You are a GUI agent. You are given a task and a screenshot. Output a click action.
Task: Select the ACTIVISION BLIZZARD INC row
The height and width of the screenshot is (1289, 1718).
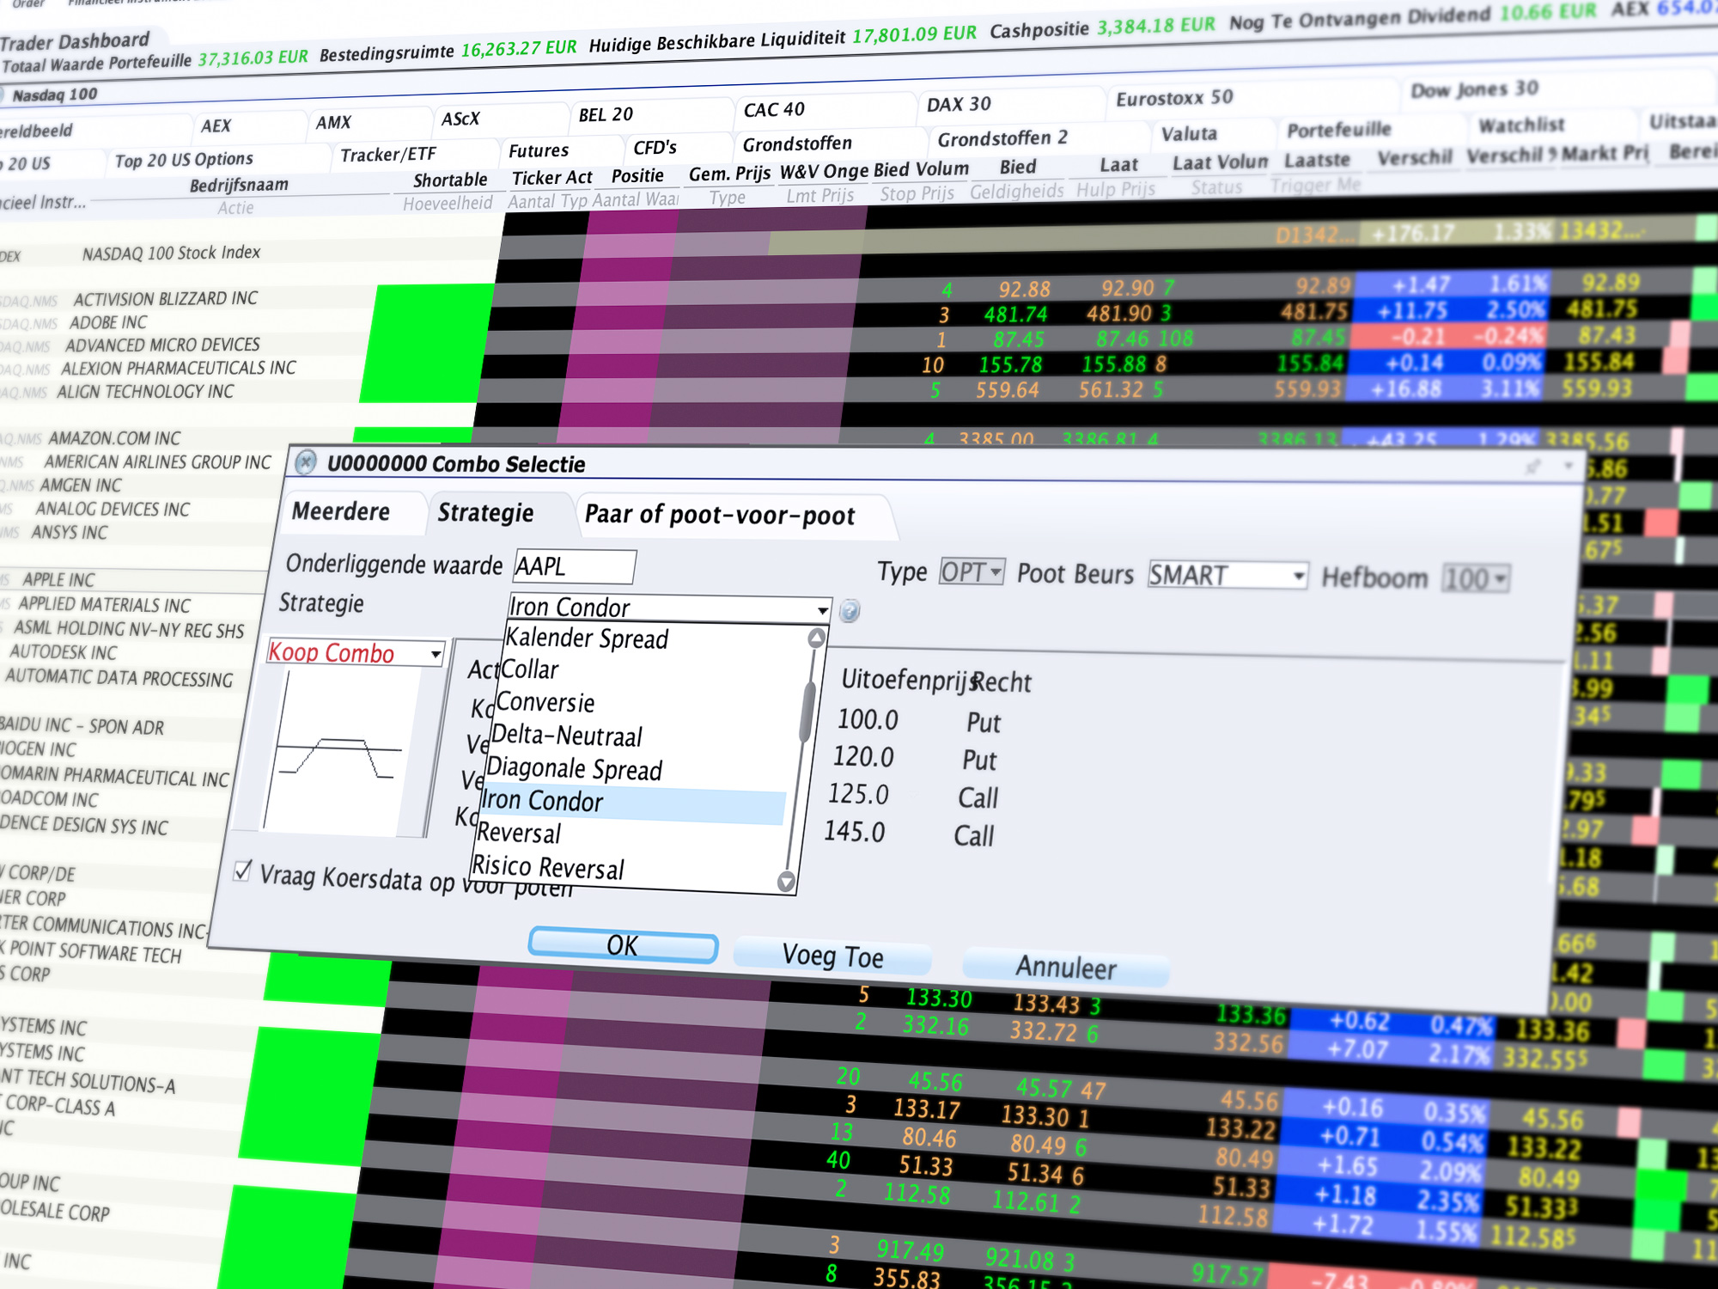click(165, 299)
